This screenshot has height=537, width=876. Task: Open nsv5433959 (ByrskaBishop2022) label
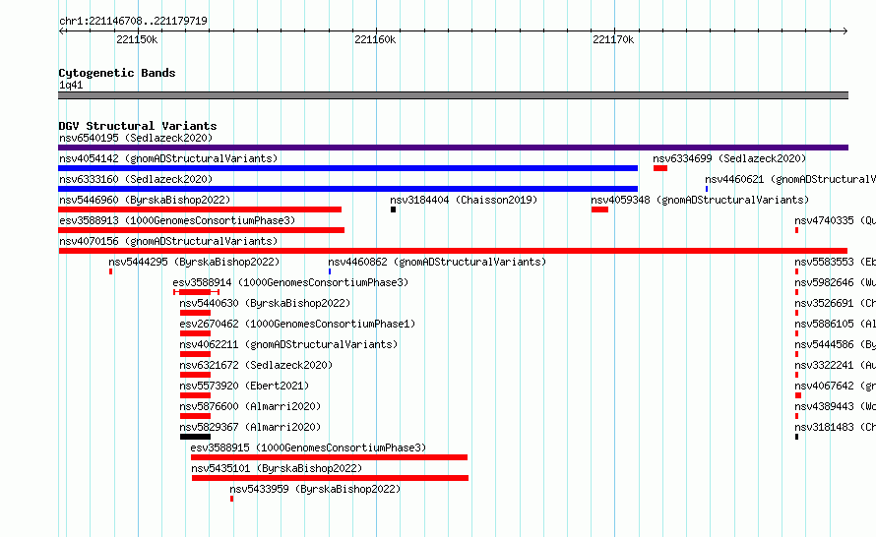(315, 489)
